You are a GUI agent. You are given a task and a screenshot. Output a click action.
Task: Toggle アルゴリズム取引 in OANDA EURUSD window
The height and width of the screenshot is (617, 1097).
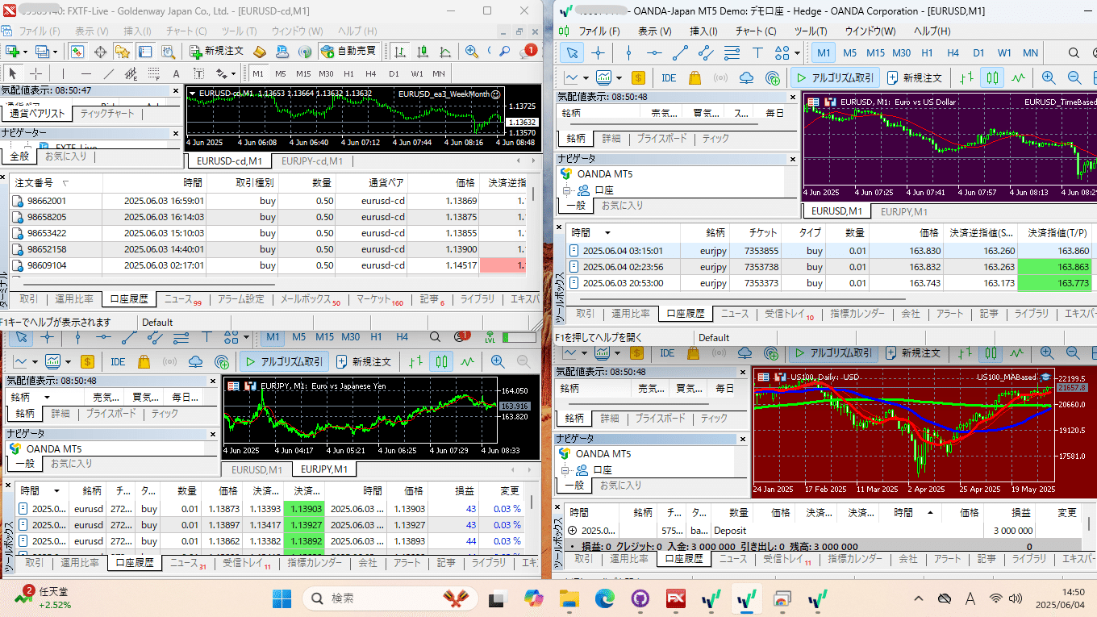tap(834, 78)
